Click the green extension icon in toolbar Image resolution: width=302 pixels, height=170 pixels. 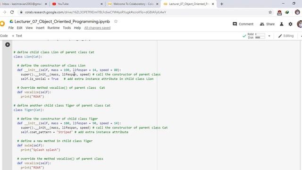click(287, 12)
